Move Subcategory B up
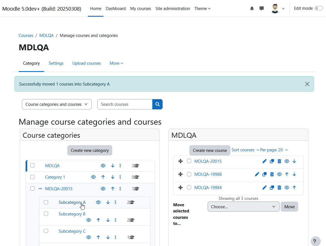Image resolution: width=326 pixels, height=246 pixels. point(98,220)
